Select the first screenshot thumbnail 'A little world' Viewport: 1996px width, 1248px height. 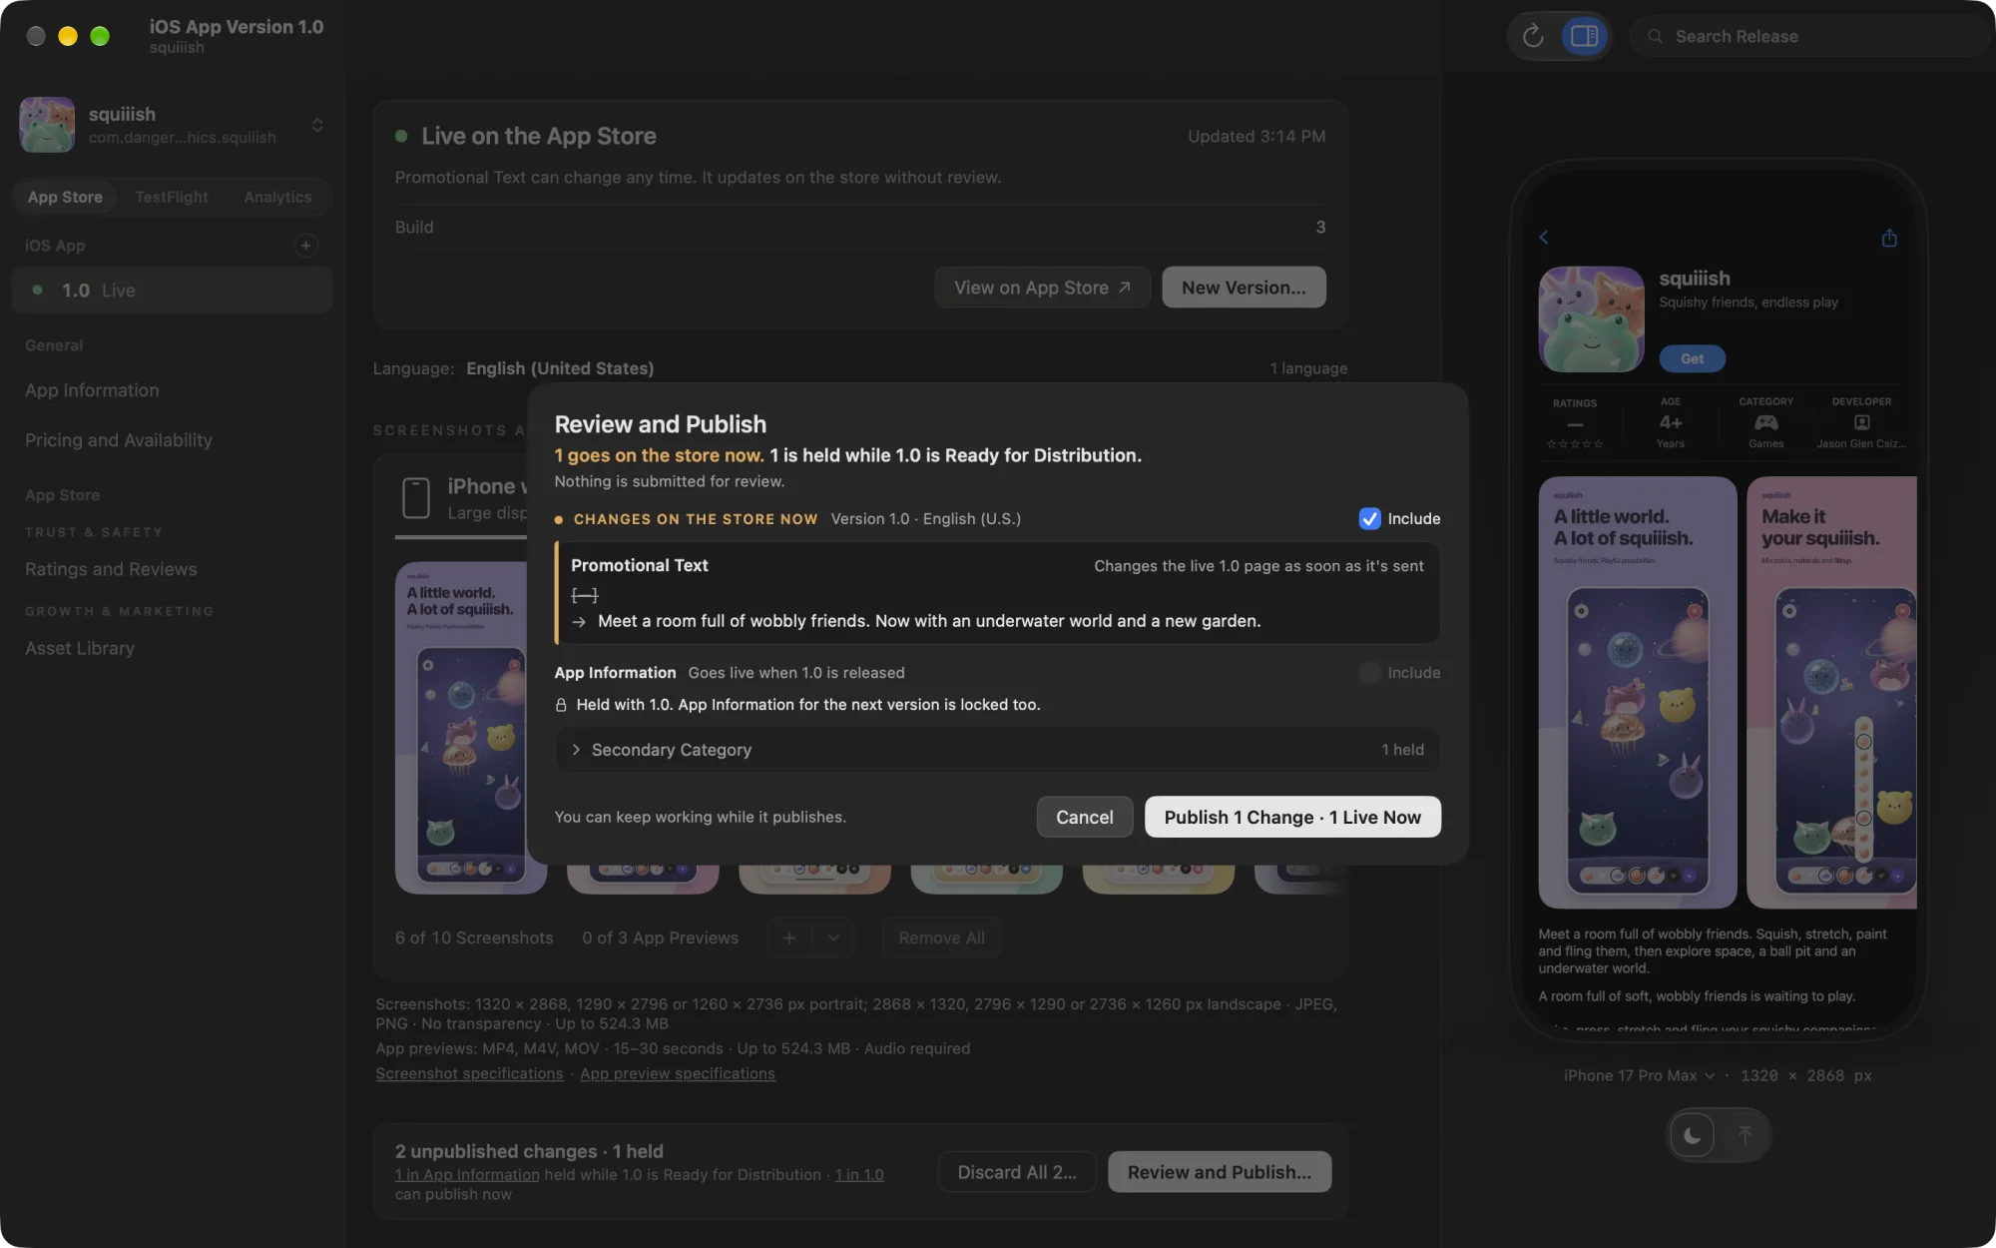coord(471,728)
